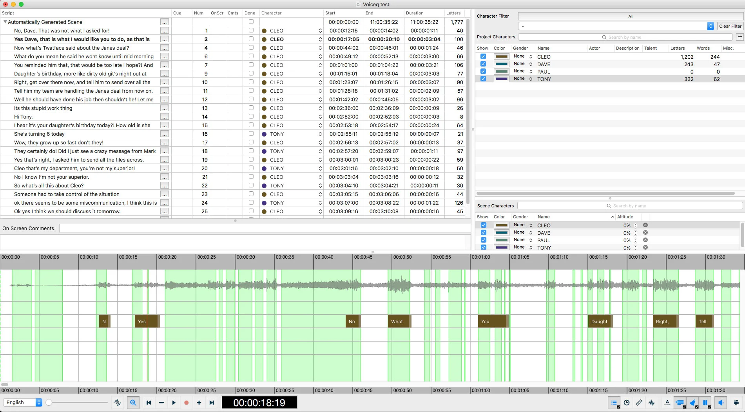Open the Character Filter dropdown arrow
This screenshot has width=745, height=412.
(x=711, y=26)
